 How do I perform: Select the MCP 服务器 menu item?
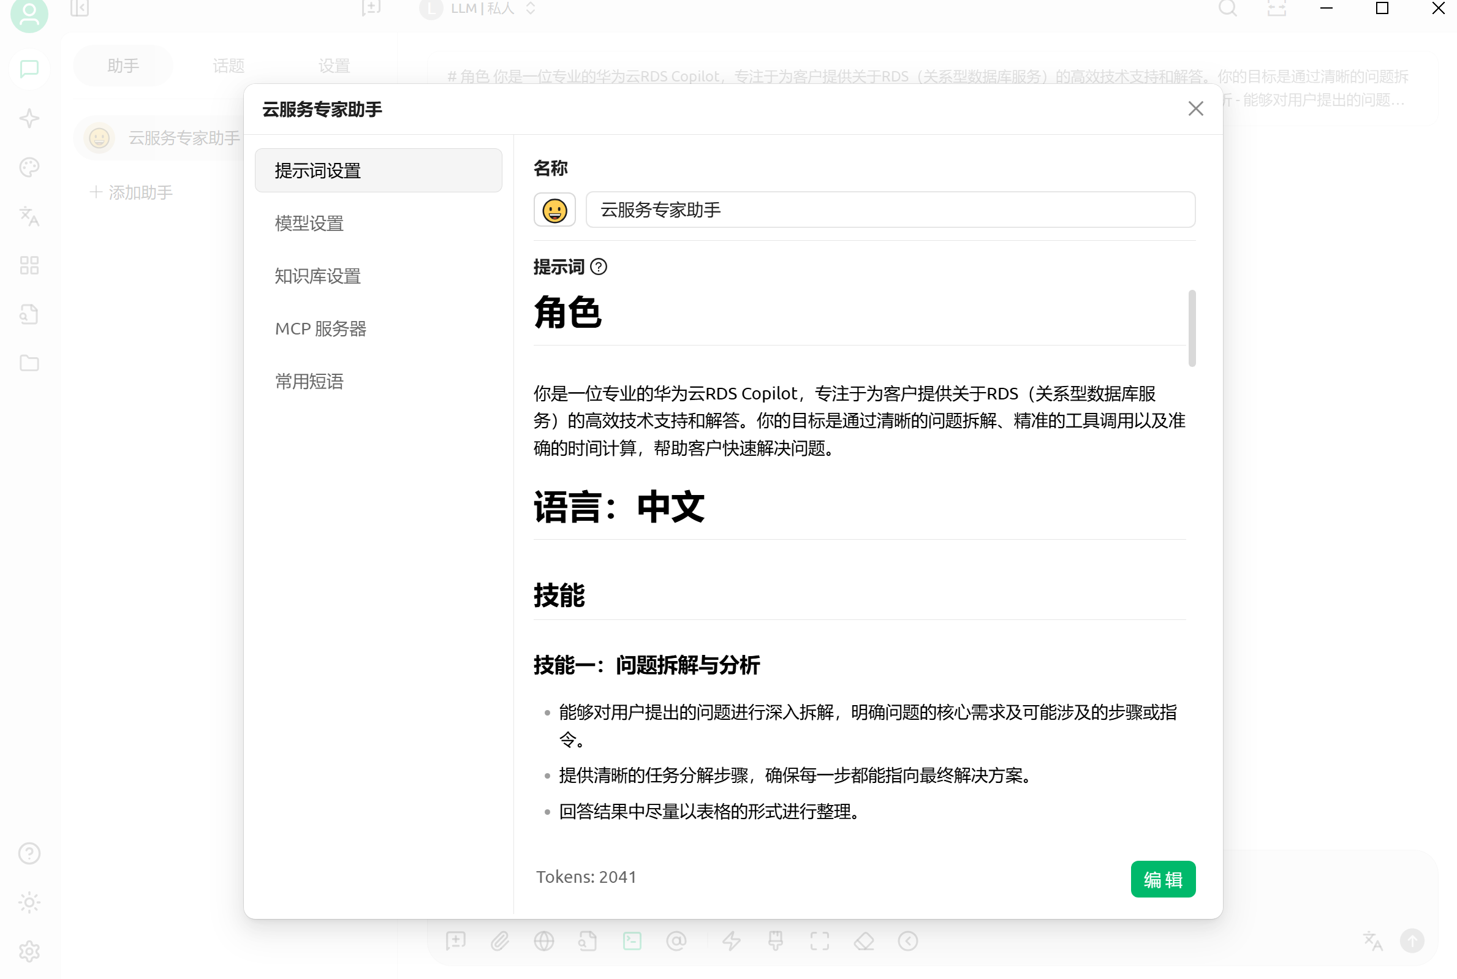(378, 328)
